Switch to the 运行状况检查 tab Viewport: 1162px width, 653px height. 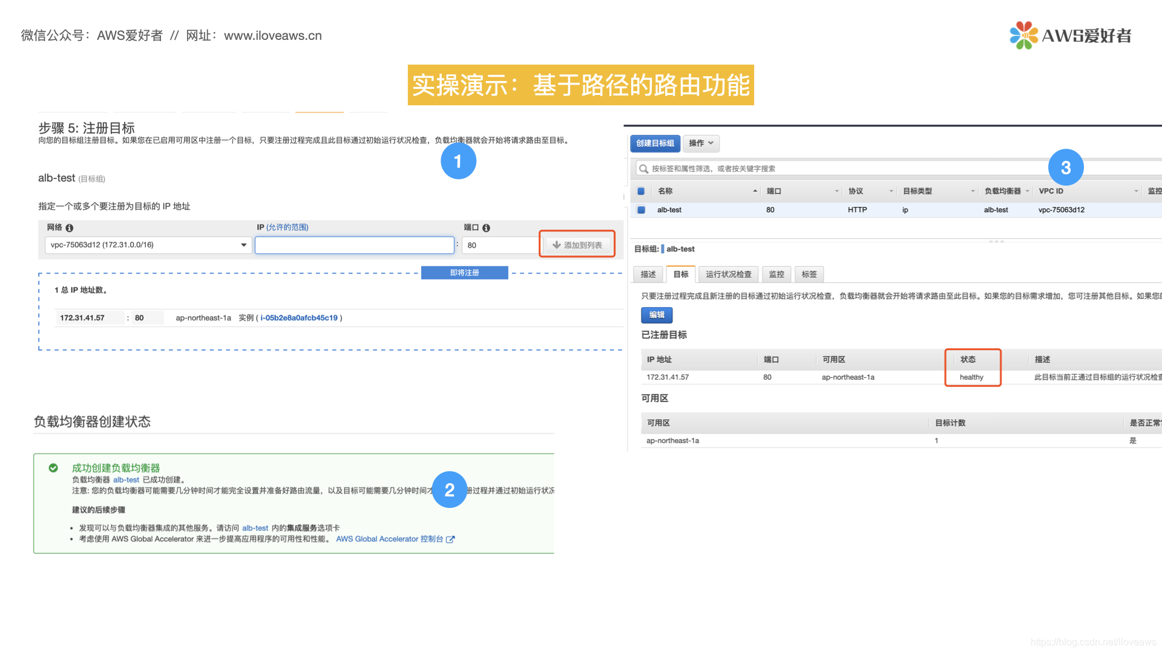(729, 275)
